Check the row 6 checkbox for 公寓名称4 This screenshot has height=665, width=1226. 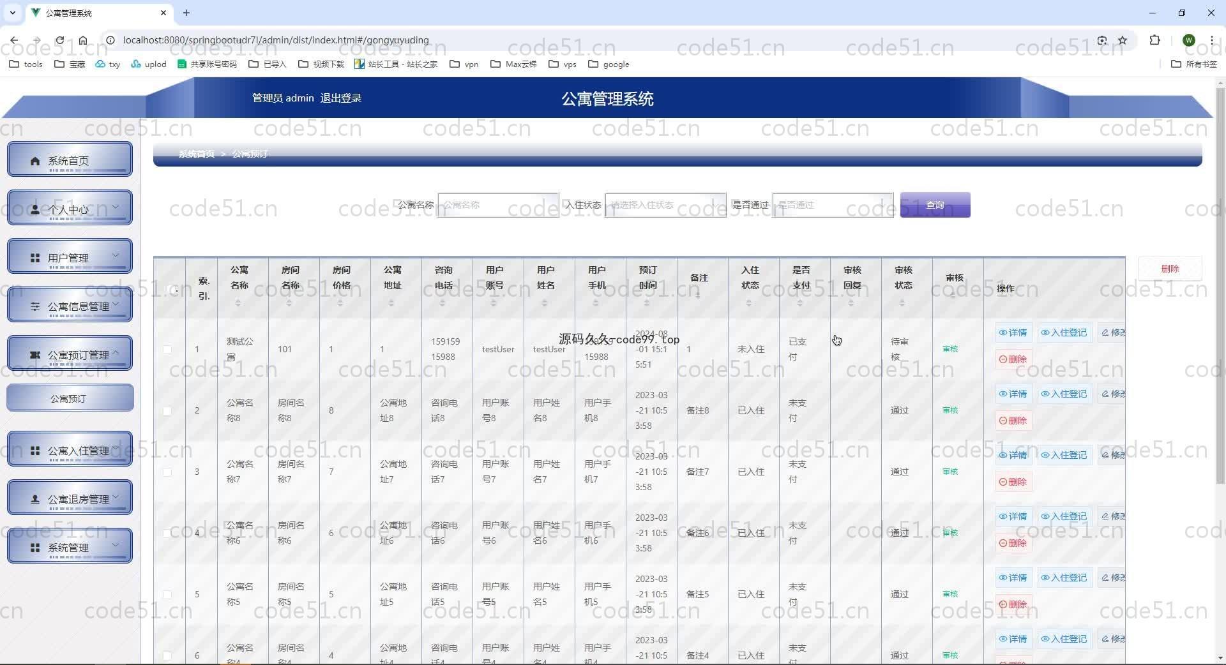click(167, 655)
